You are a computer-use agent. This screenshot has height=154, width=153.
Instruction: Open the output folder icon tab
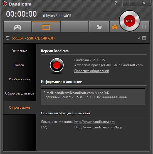tap(99, 27)
